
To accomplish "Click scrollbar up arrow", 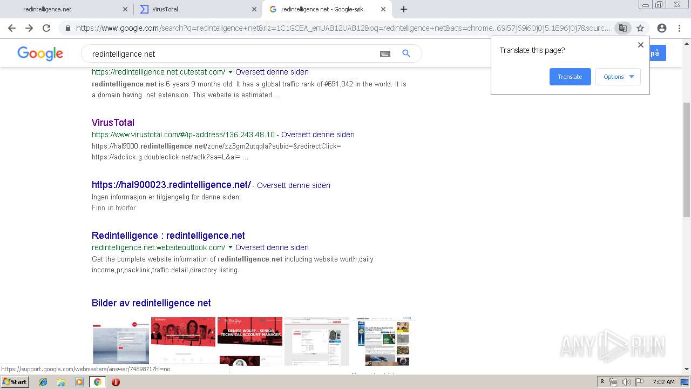I will (687, 43).
